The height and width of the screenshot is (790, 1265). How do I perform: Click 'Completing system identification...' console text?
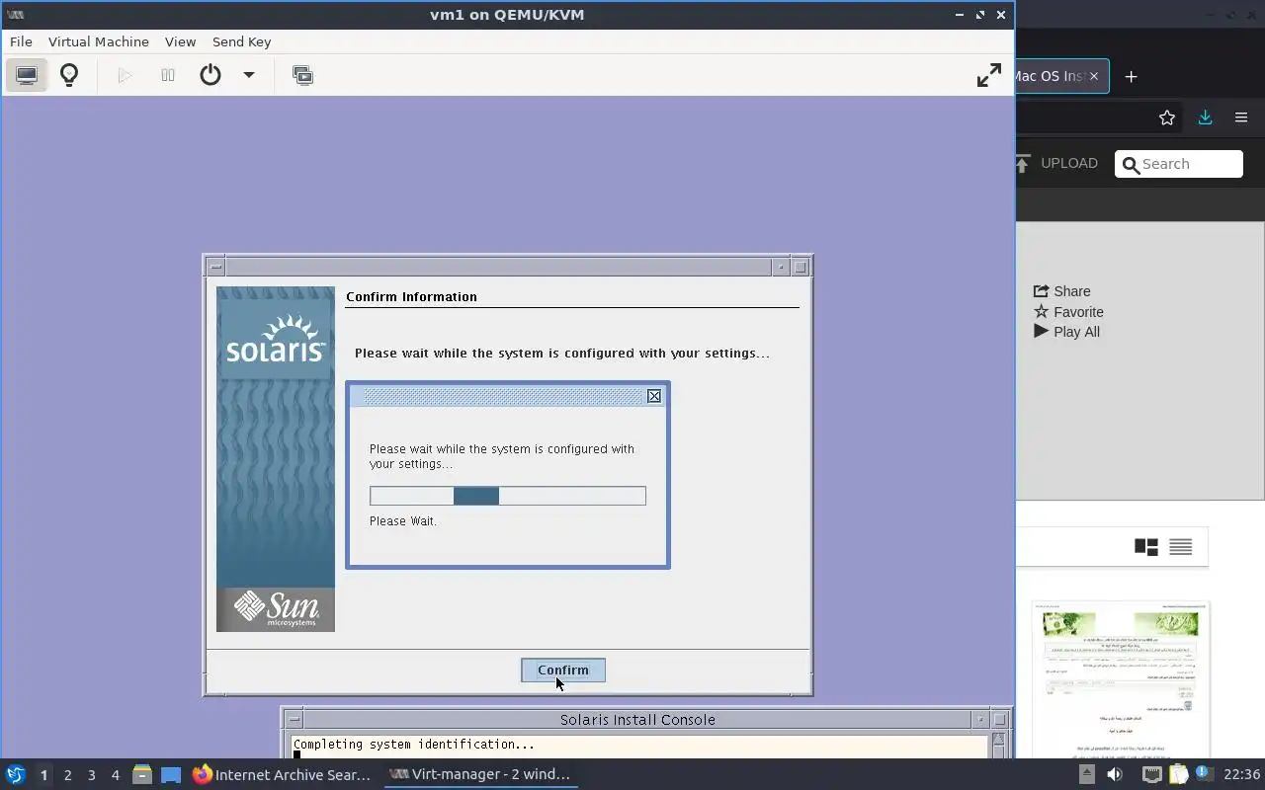coord(413,745)
